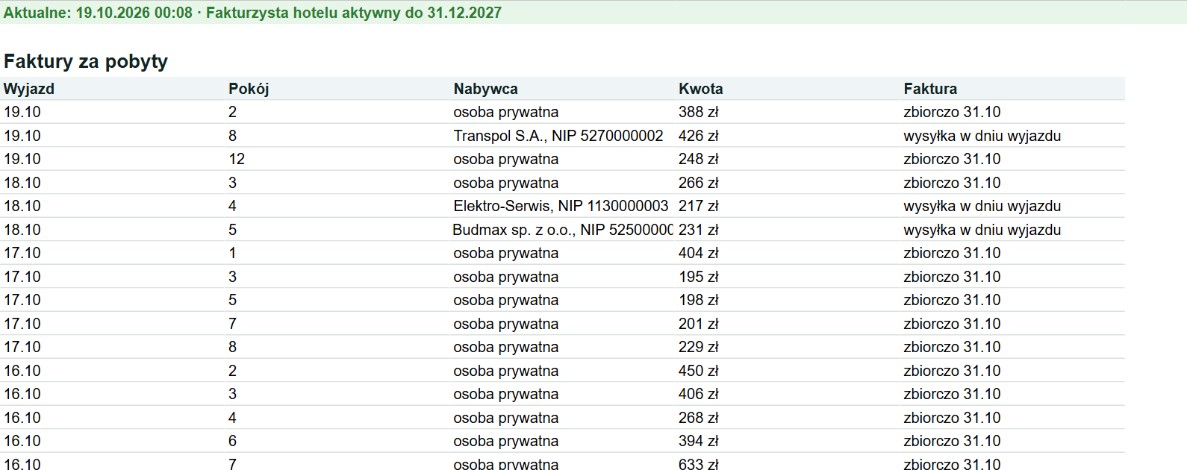Click the "Pokój" column header
Image resolution: width=1187 pixels, height=470 pixels.
click(x=249, y=89)
